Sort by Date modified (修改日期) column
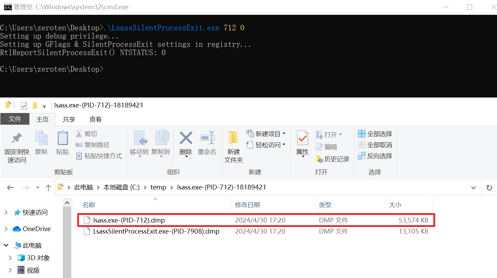 [x=274, y=205]
